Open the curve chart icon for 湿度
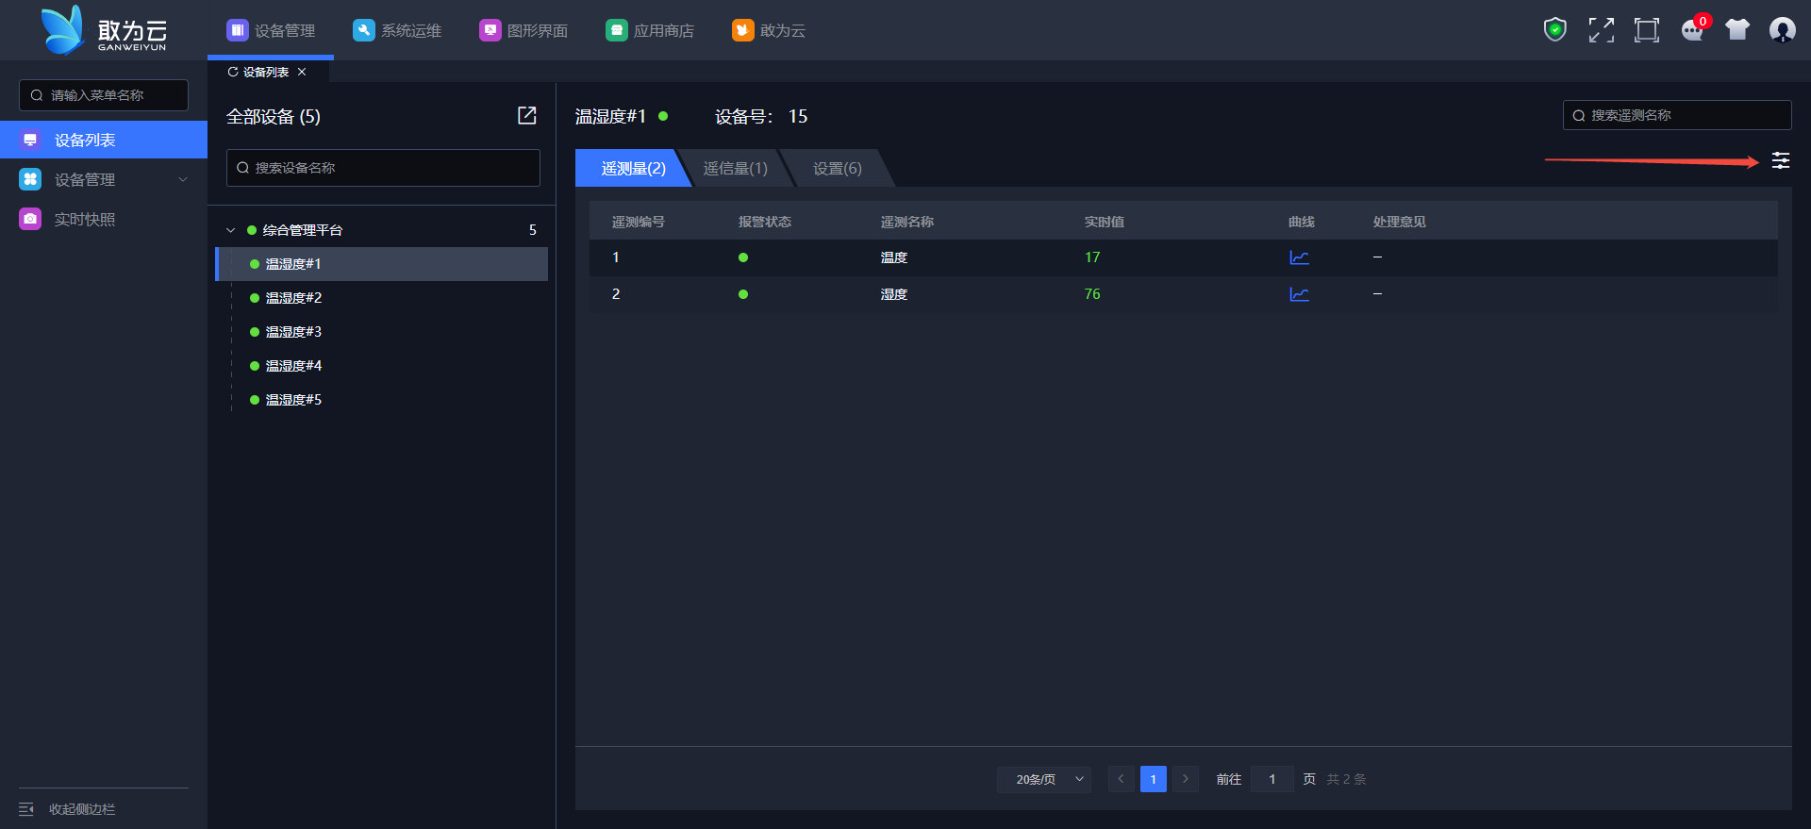Image resolution: width=1811 pixels, height=829 pixels. 1299,294
